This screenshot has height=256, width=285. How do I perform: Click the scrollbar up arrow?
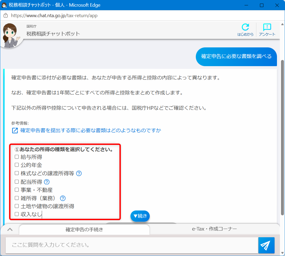(282, 24)
